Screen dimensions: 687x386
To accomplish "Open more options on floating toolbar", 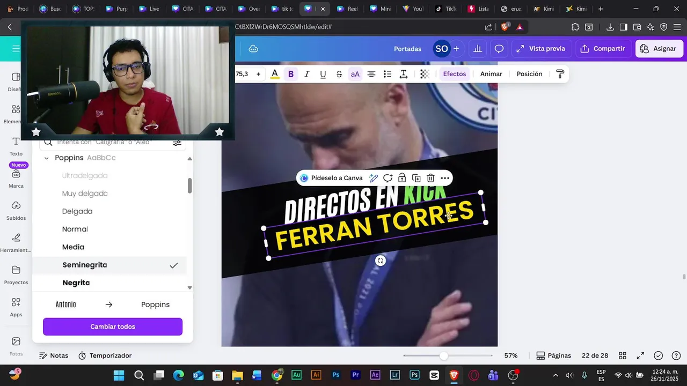I will click(x=445, y=178).
